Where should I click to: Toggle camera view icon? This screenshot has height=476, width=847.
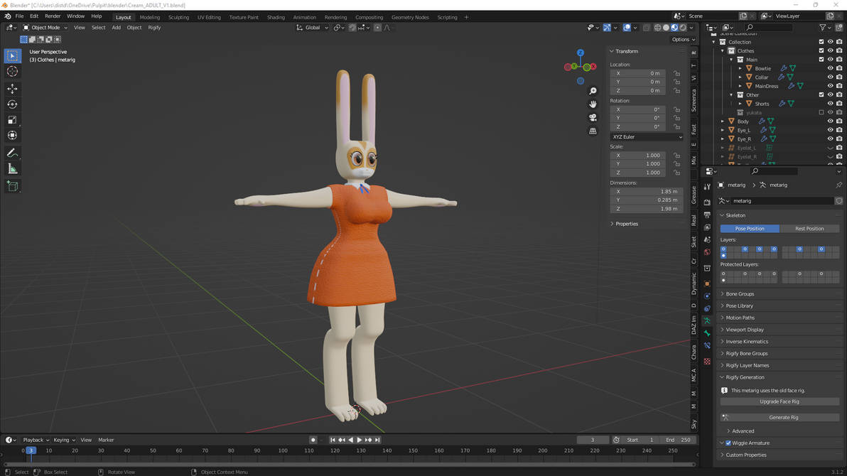[593, 117]
